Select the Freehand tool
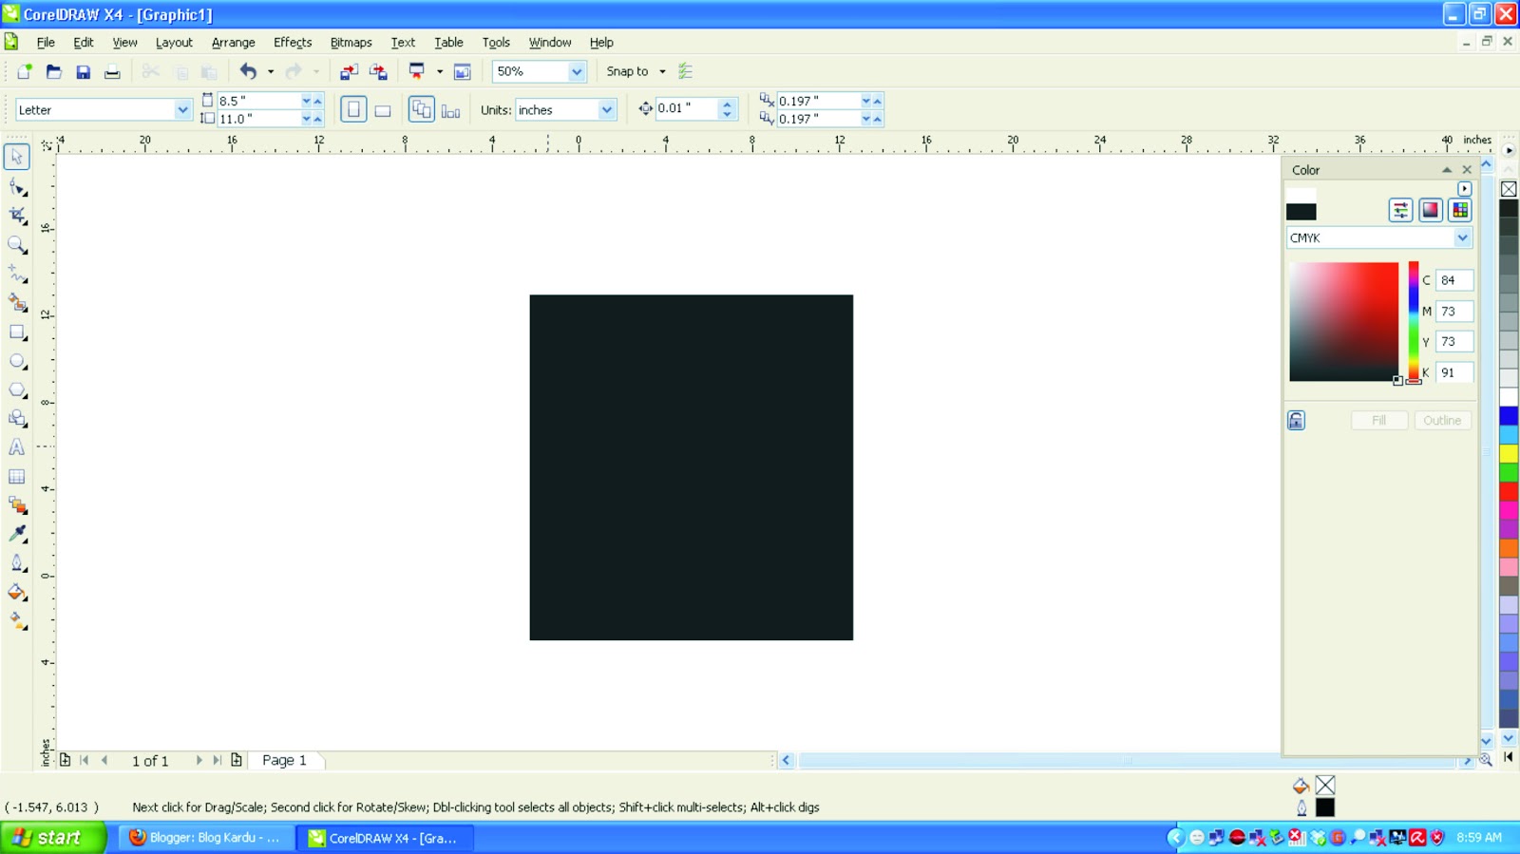1520x854 pixels. point(17,274)
